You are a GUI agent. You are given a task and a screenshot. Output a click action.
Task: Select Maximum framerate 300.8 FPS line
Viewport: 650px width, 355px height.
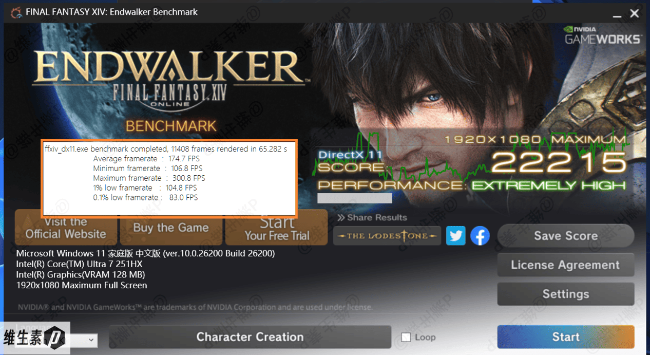pyautogui.click(x=149, y=178)
